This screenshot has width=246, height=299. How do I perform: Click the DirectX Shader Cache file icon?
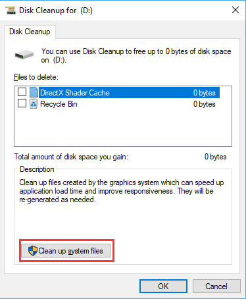coord(34,92)
